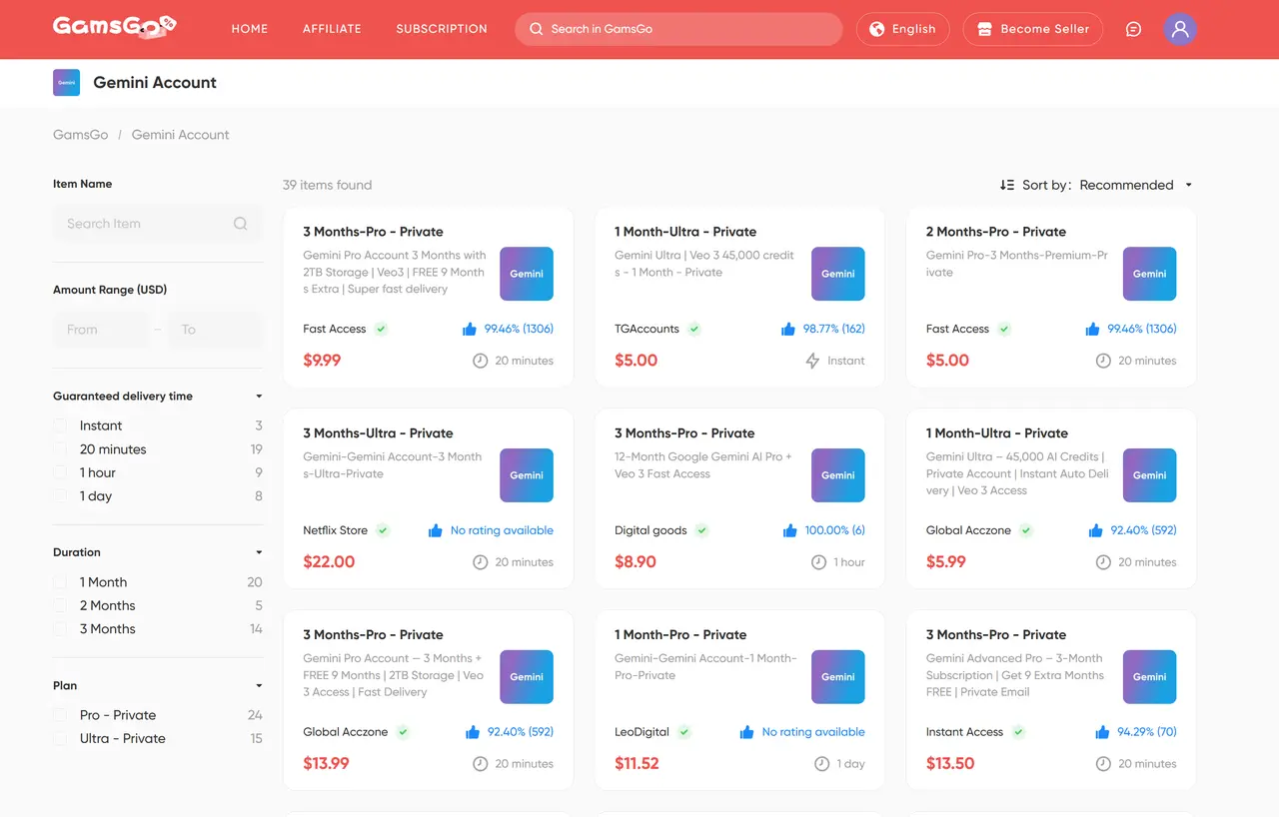
Task: Collapse the Guaranteed delivery time section
Action: pyautogui.click(x=259, y=397)
